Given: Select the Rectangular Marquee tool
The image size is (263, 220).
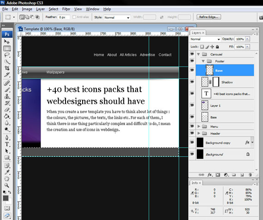Looking at the screenshot, I should (x=7, y=48).
